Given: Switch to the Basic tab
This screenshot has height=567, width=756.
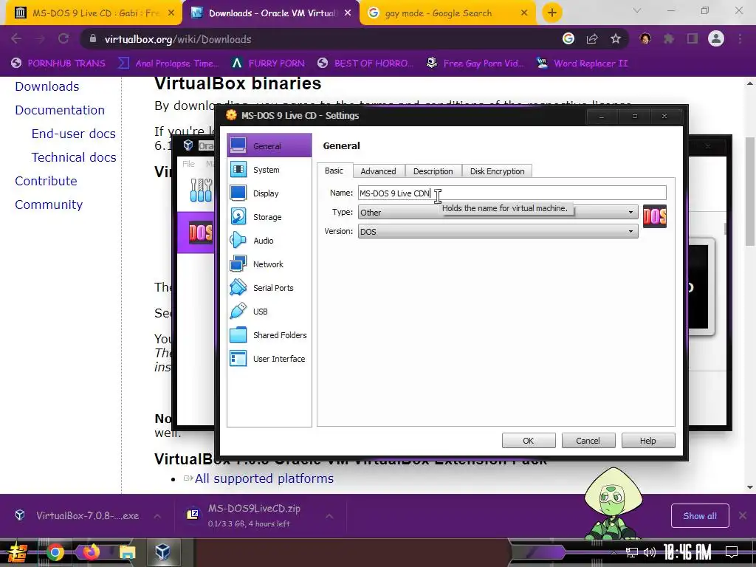Looking at the screenshot, I should (x=334, y=171).
